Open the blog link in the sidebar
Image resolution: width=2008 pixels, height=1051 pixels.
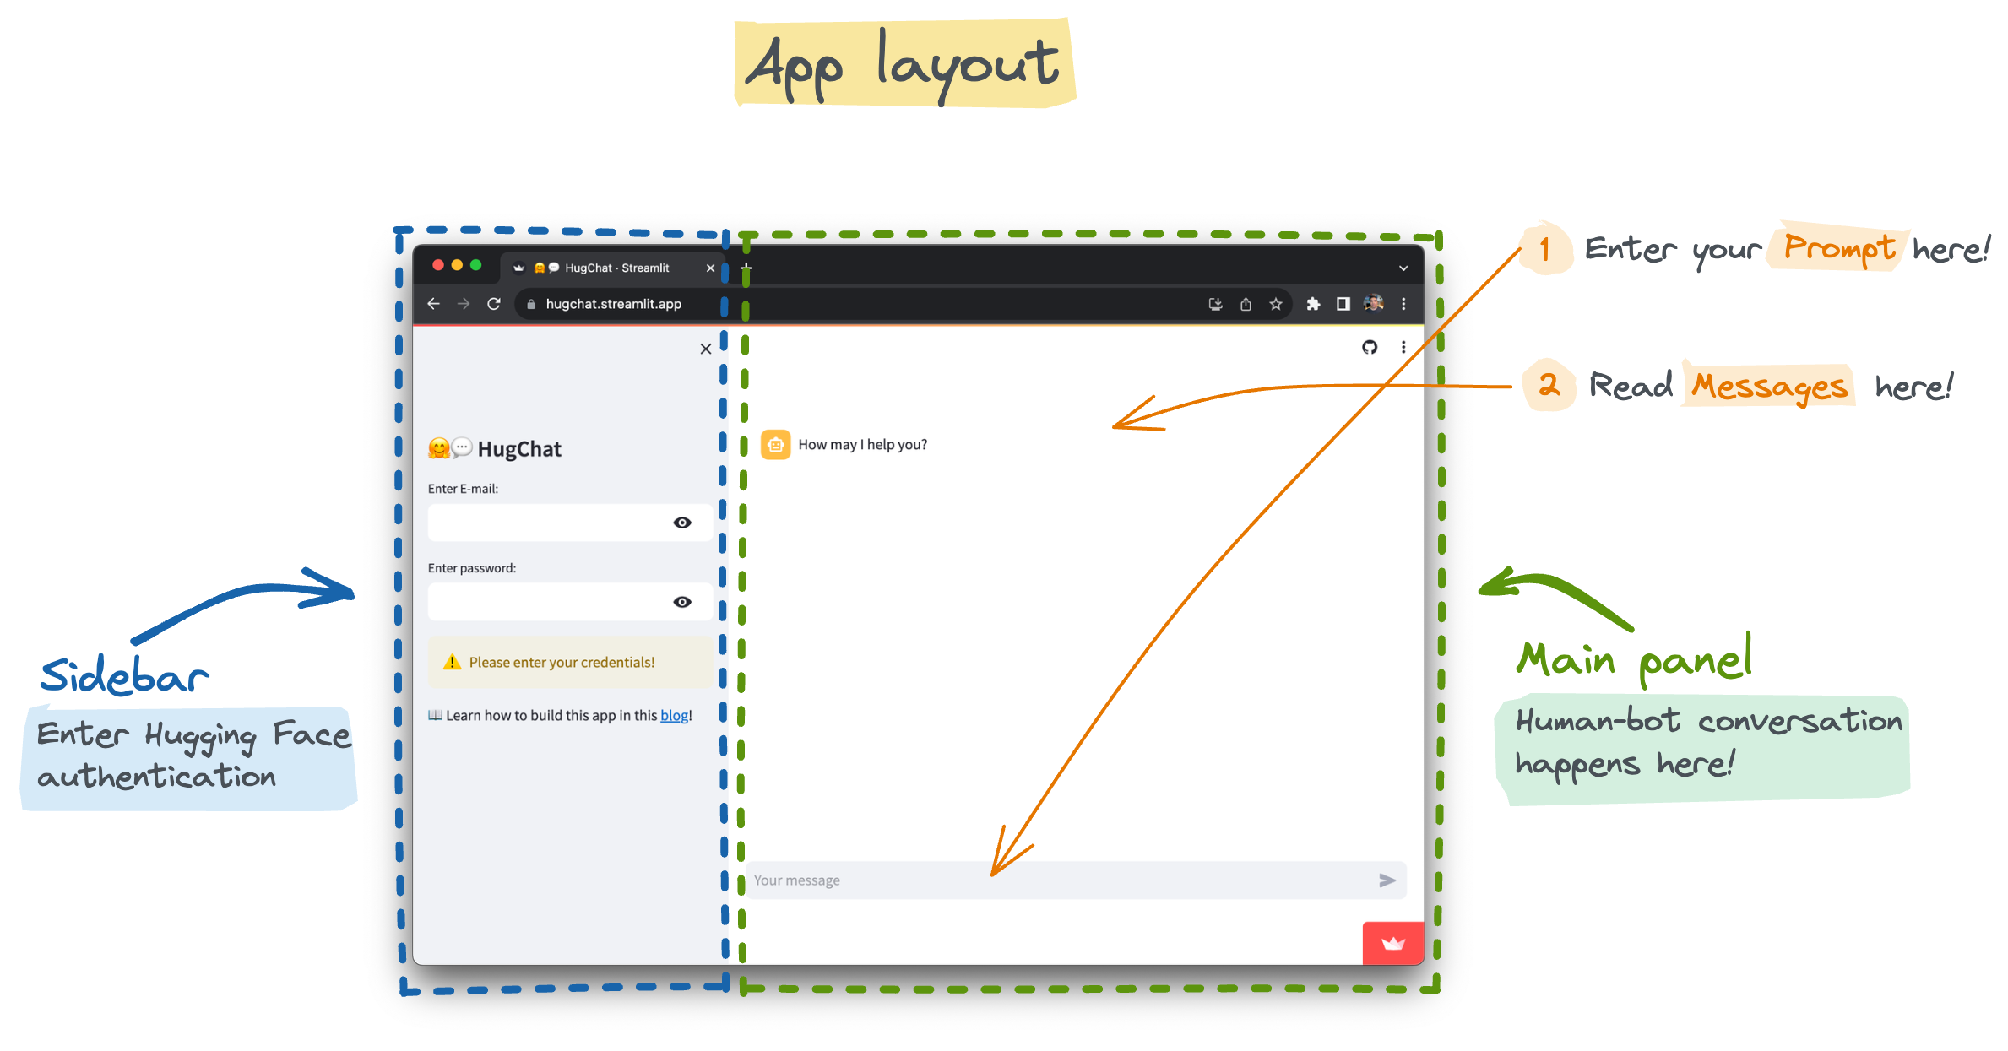point(674,715)
